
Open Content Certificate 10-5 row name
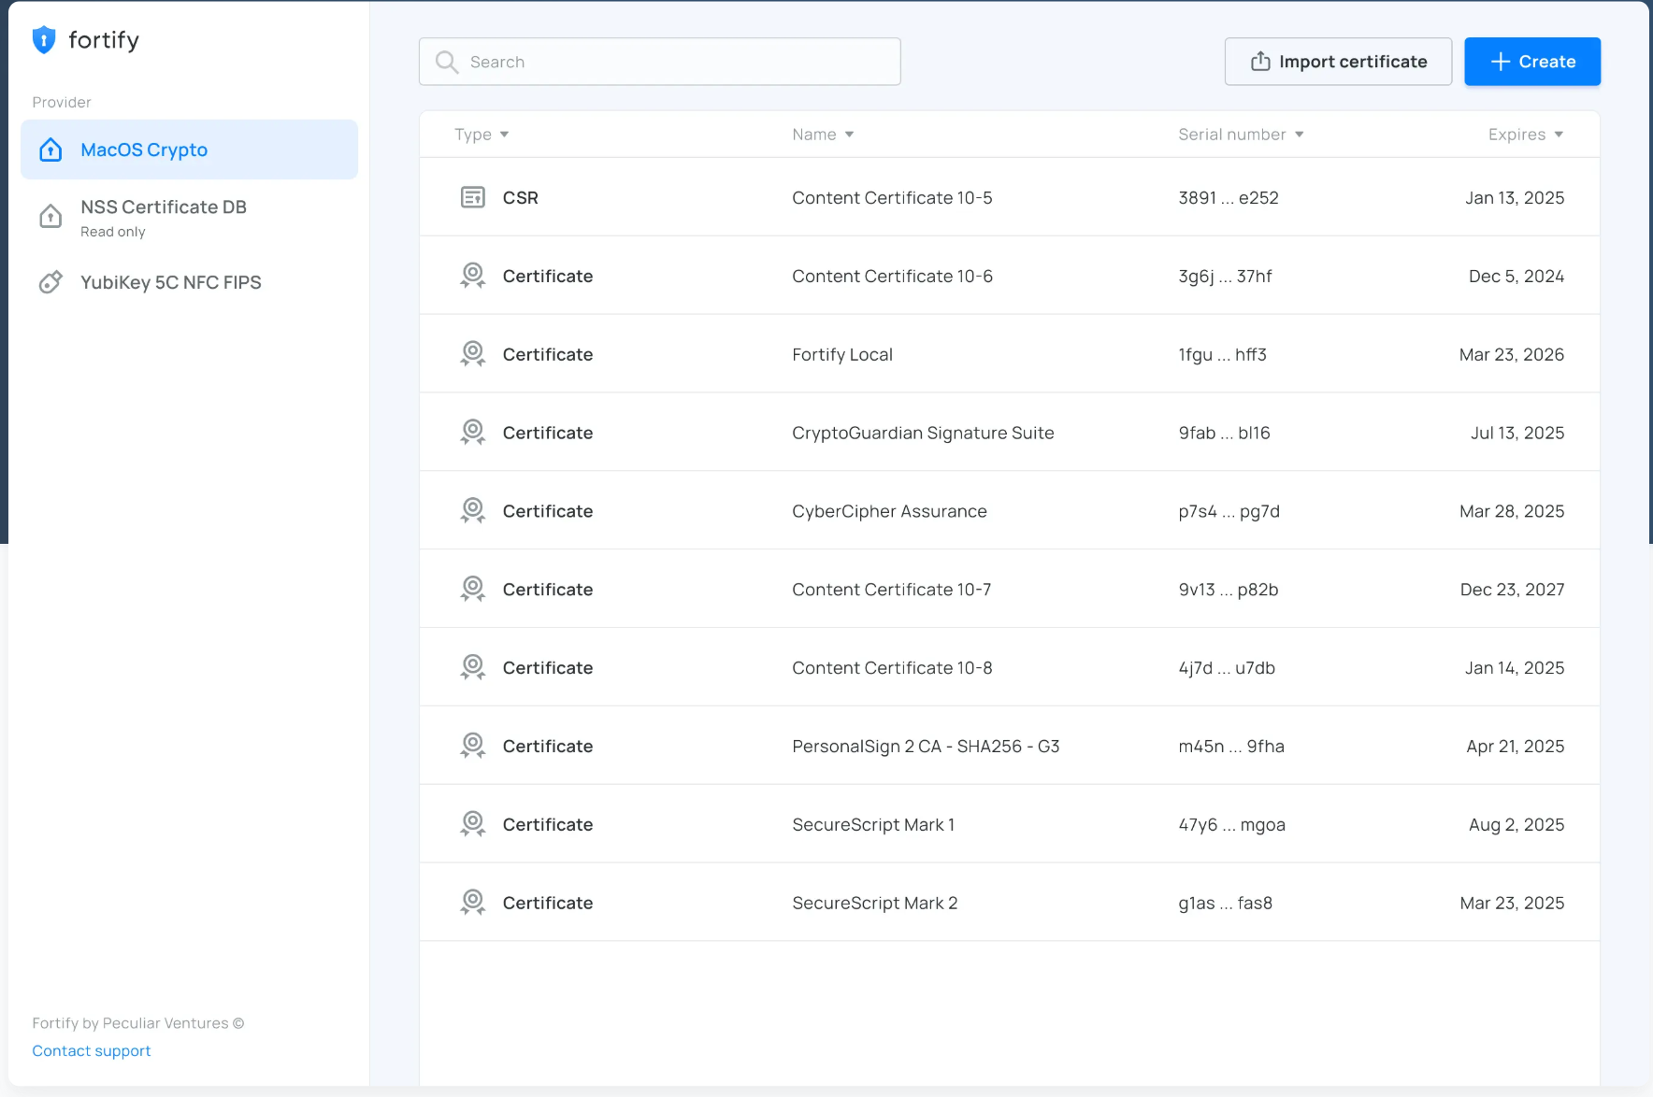click(892, 198)
